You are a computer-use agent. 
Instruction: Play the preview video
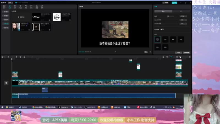pos(115,52)
